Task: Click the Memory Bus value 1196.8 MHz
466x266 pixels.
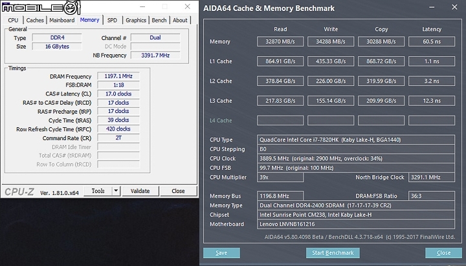Action: tap(280, 196)
